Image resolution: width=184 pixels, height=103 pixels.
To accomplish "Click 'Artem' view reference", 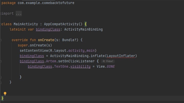I will [x=51, y=61].
